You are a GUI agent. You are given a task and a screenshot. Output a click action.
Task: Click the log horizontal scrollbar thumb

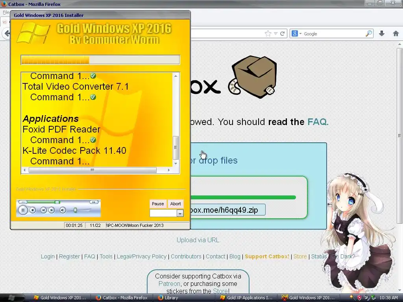(92, 170)
